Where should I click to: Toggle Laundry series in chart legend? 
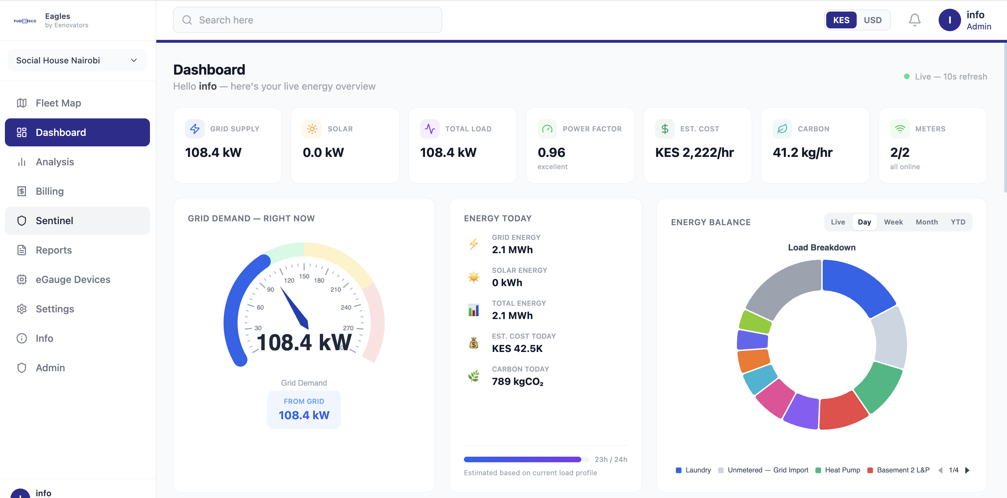[693, 470]
